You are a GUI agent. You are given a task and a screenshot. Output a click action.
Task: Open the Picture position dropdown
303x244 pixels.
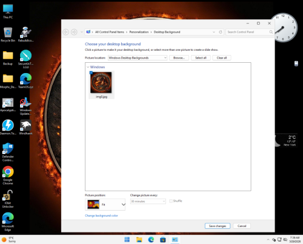tap(105, 205)
